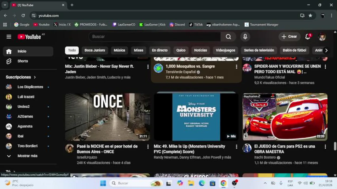Viewport: 337px width, 189px height.
Task: Open AZGames subscription
Action: pyautogui.click(x=28, y=116)
